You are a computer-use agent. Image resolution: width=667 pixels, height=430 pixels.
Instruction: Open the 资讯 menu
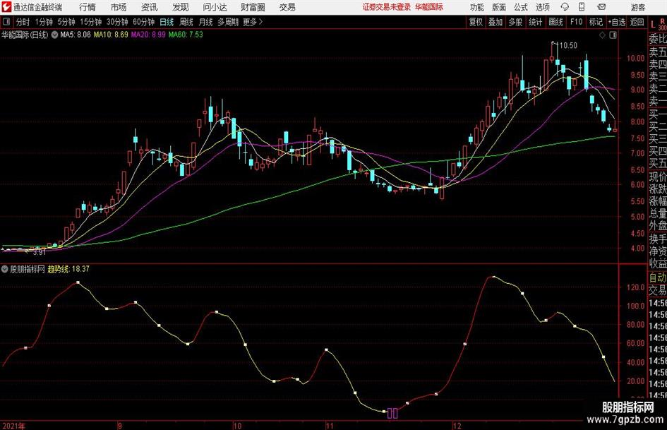[150, 7]
